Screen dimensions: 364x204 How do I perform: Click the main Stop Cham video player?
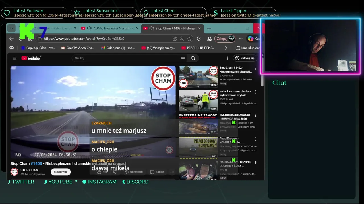93,112
